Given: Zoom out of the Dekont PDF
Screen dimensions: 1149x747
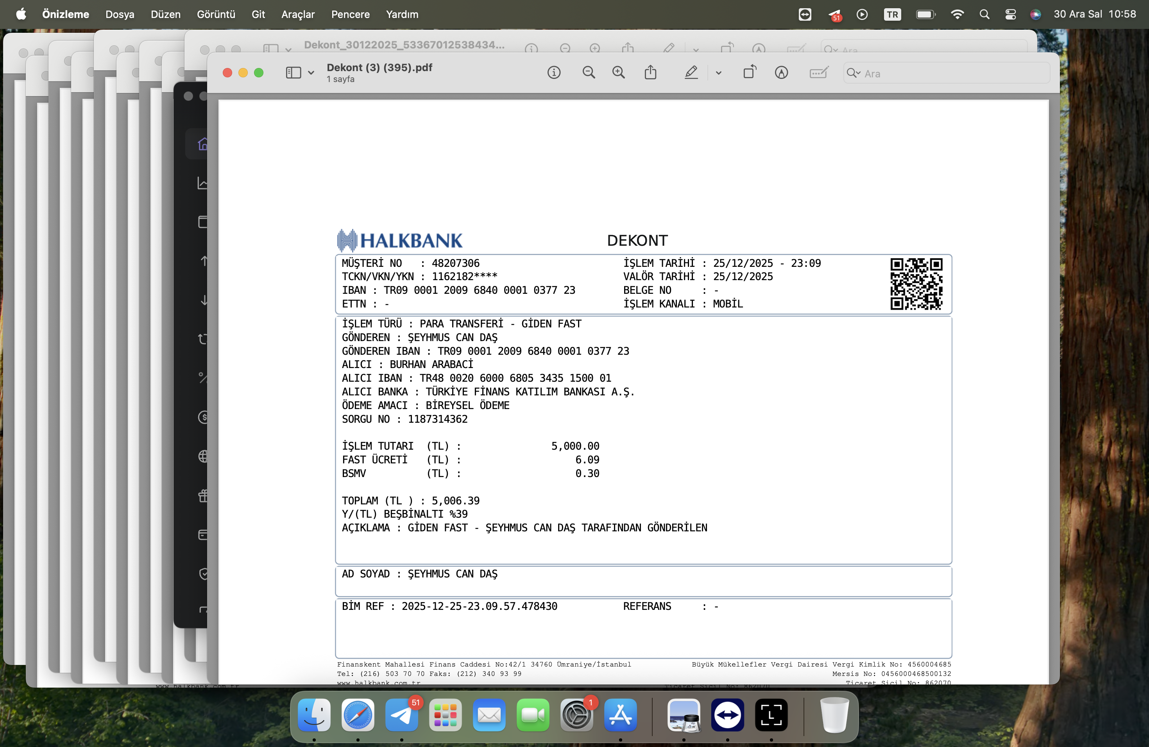Looking at the screenshot, I should tap(589, 73).
